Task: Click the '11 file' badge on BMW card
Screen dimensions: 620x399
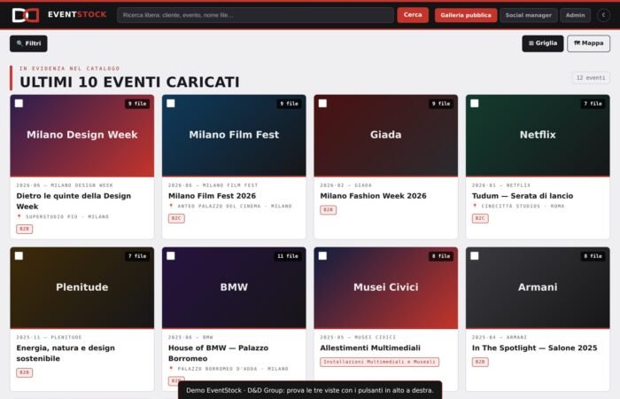Action: tap(288, 256)
